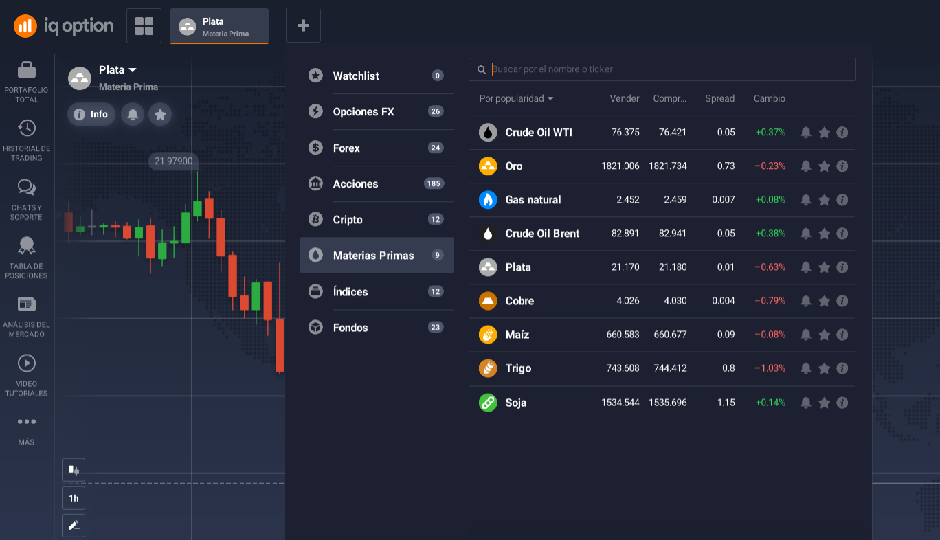Open Historial de Trading sidebar item
Screen dimensions: 940x540
27,141
